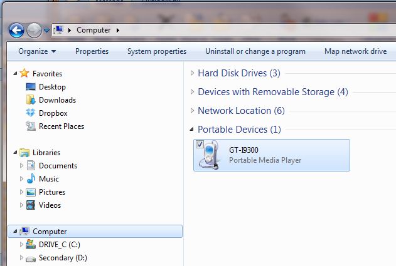
Task: Expand the Videos library
Action: tap(21, 205)
